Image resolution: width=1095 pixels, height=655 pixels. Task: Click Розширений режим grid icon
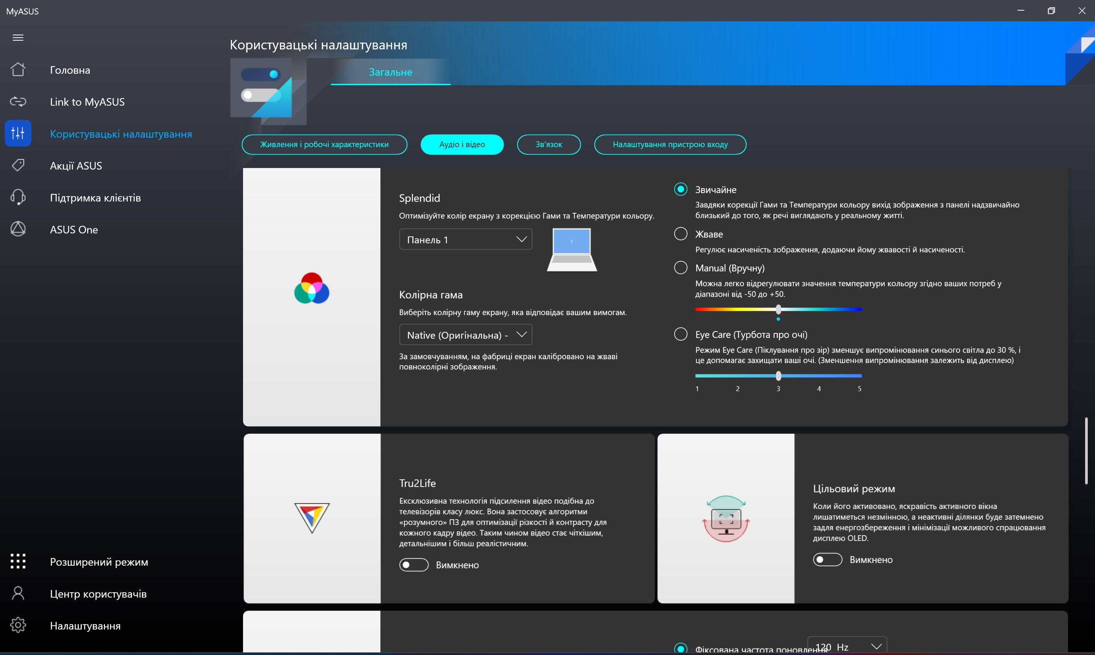click(18, 561)
